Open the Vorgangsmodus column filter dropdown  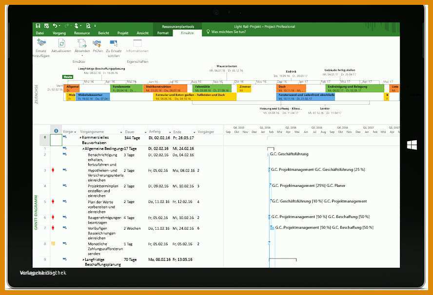[x=75, y=132]
